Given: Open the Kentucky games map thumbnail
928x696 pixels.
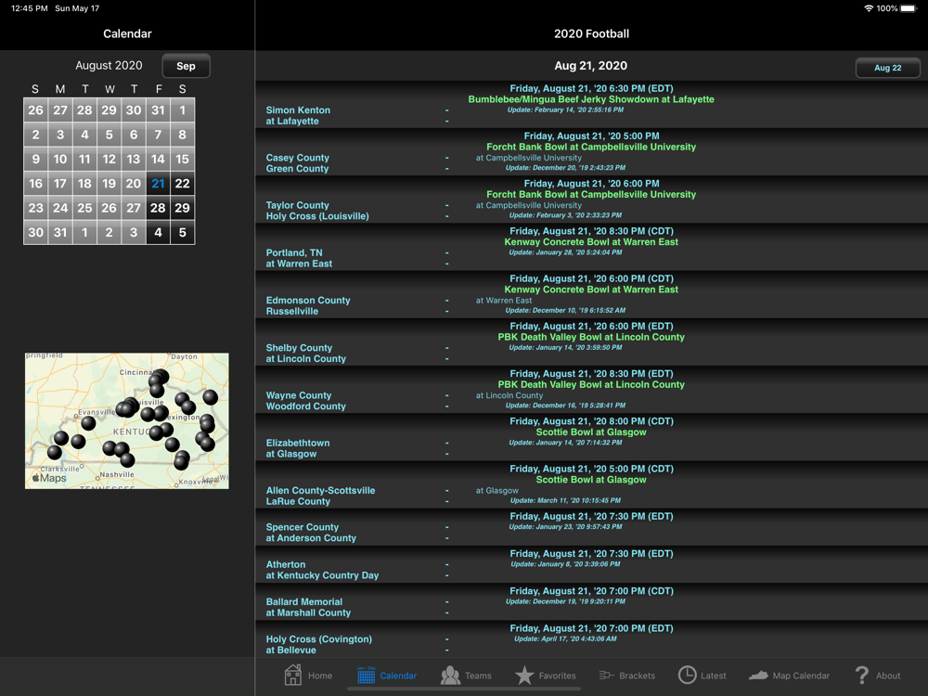Looking at the screenshot, I should [126, 420].
